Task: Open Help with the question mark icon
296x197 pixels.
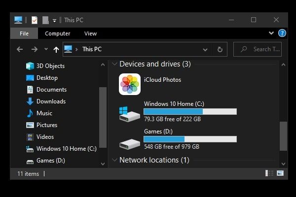Action: [282, 33]
